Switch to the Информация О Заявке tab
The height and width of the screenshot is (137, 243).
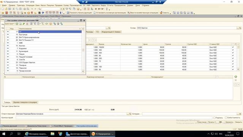[111, 32]
